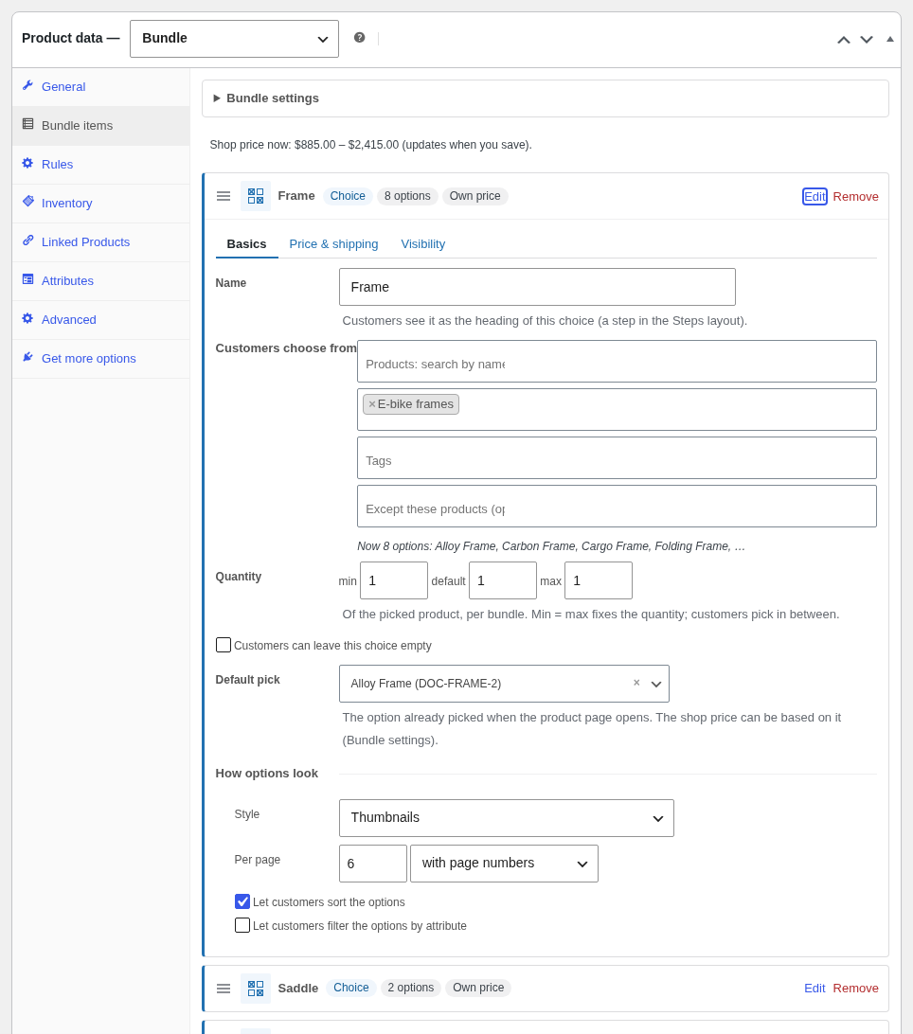Move the Product data panel down
913x1034 pixels.
coord(867,40)
